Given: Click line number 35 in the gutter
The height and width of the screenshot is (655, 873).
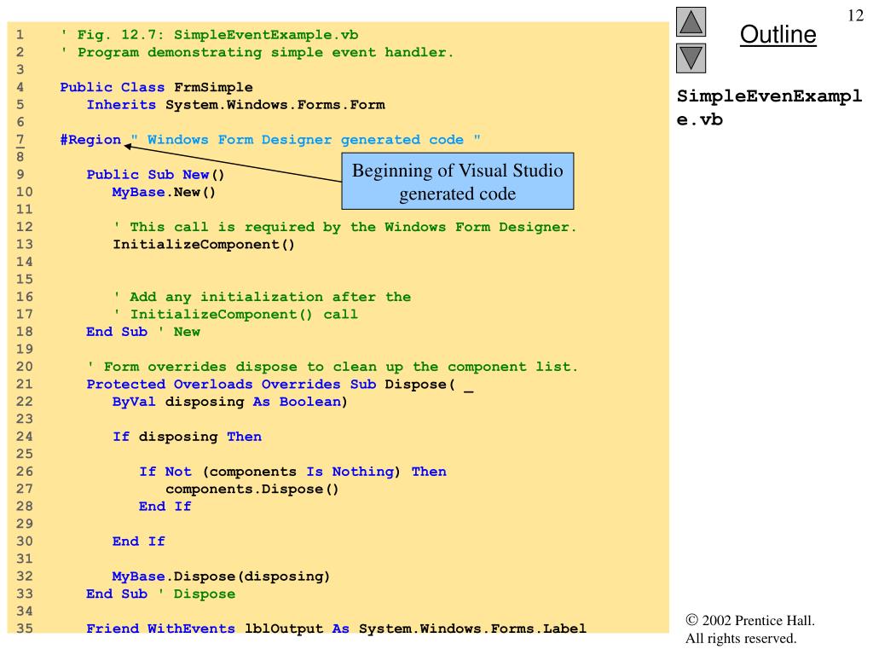Looking at the screenshot, I should [x=25, y=629].
